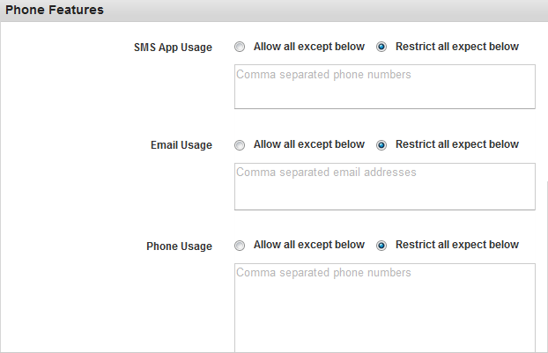
Task: Select Email Usage 'Allow all except below' radio
Action: point(240,145)
